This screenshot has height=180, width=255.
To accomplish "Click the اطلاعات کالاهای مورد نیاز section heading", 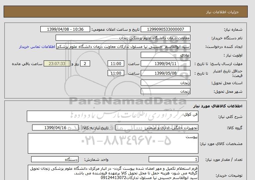I will [x=218, y=106].
